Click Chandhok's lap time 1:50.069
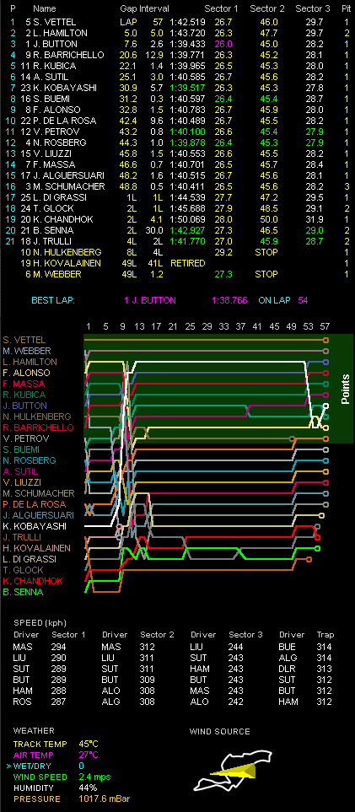 pos(187,219)
